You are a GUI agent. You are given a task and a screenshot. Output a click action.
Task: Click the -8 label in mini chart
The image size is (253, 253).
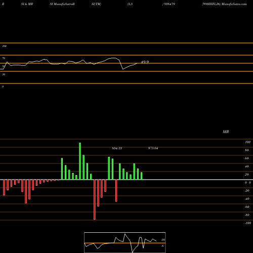pyautogui.click(x=162, y=246)
